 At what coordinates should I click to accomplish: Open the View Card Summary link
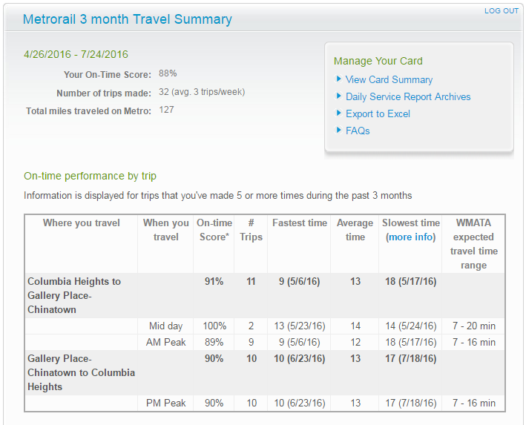(389, 79)
